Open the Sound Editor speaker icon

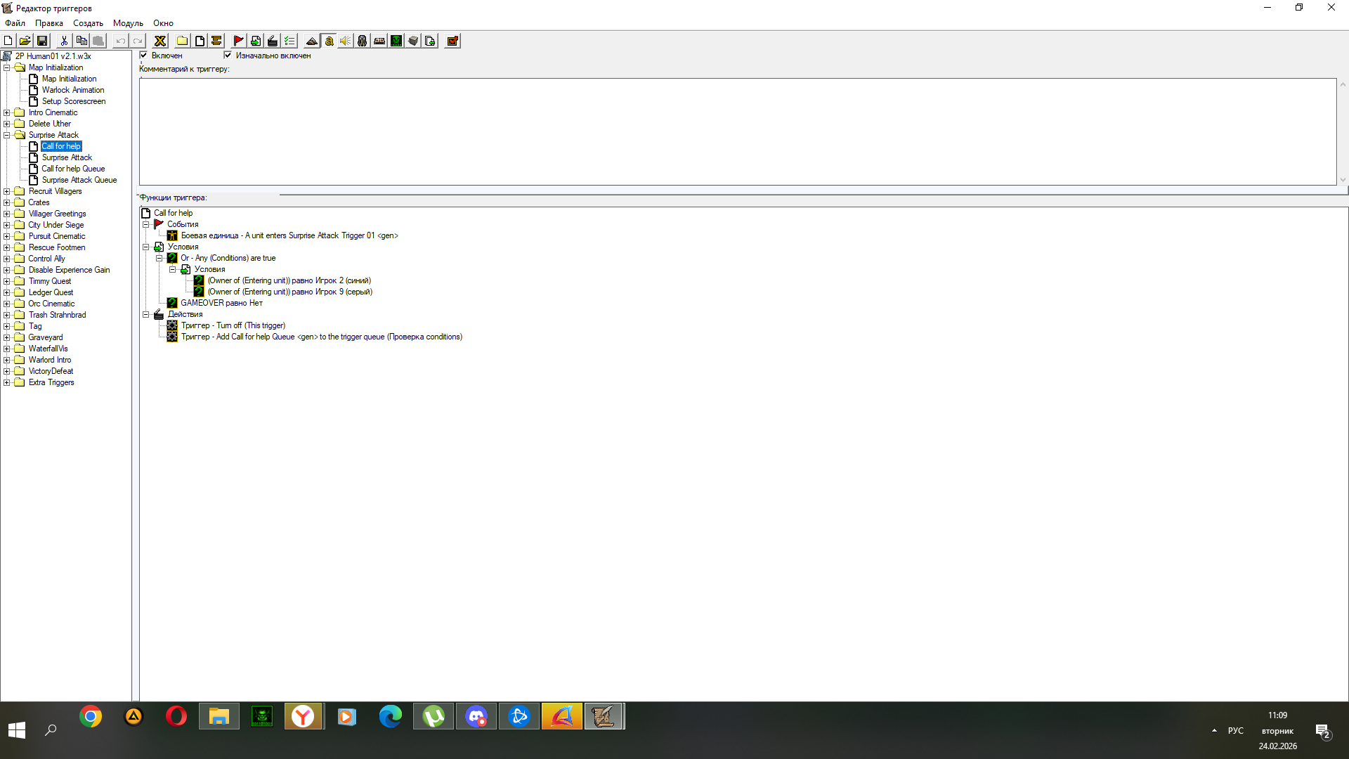point(345,41)
